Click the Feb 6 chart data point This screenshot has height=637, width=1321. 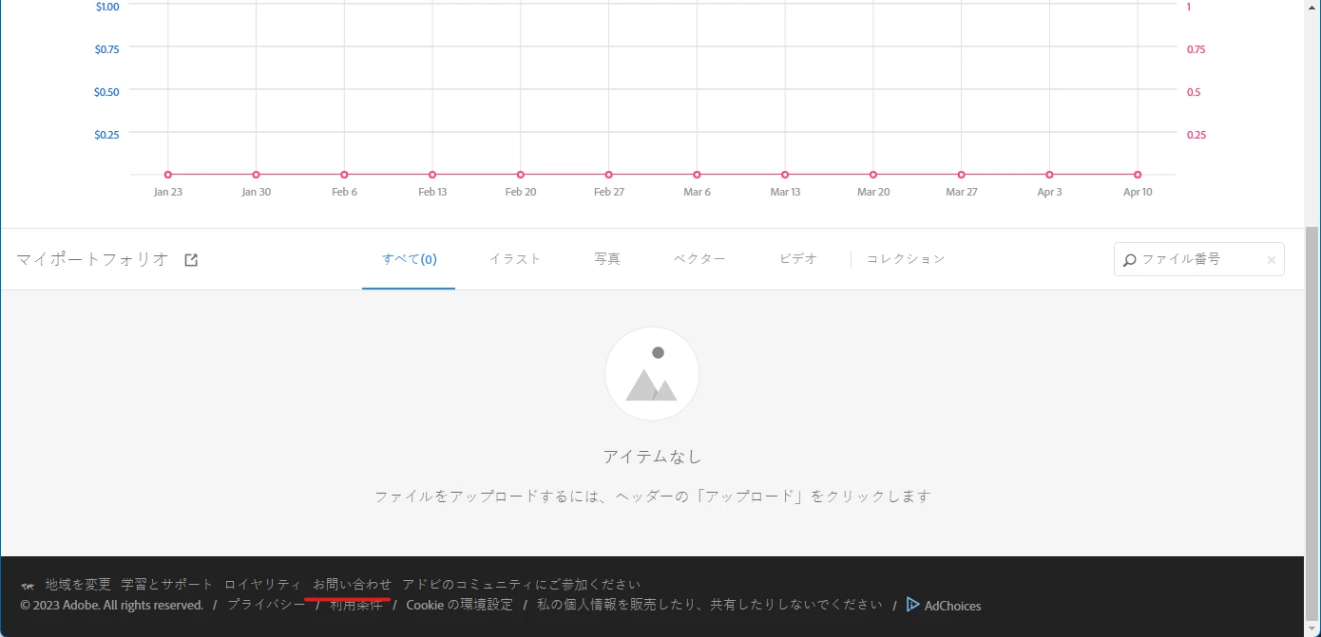[x=344, y=175]
